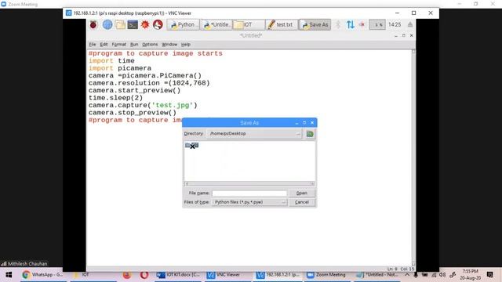Open the IOT folder in Windows taskbar
This screenshot has width=502, height=282.
(x=93, y=275)
